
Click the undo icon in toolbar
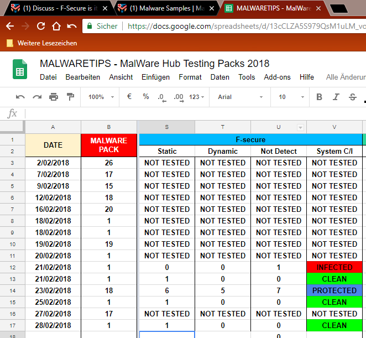(x=20, y=97)
